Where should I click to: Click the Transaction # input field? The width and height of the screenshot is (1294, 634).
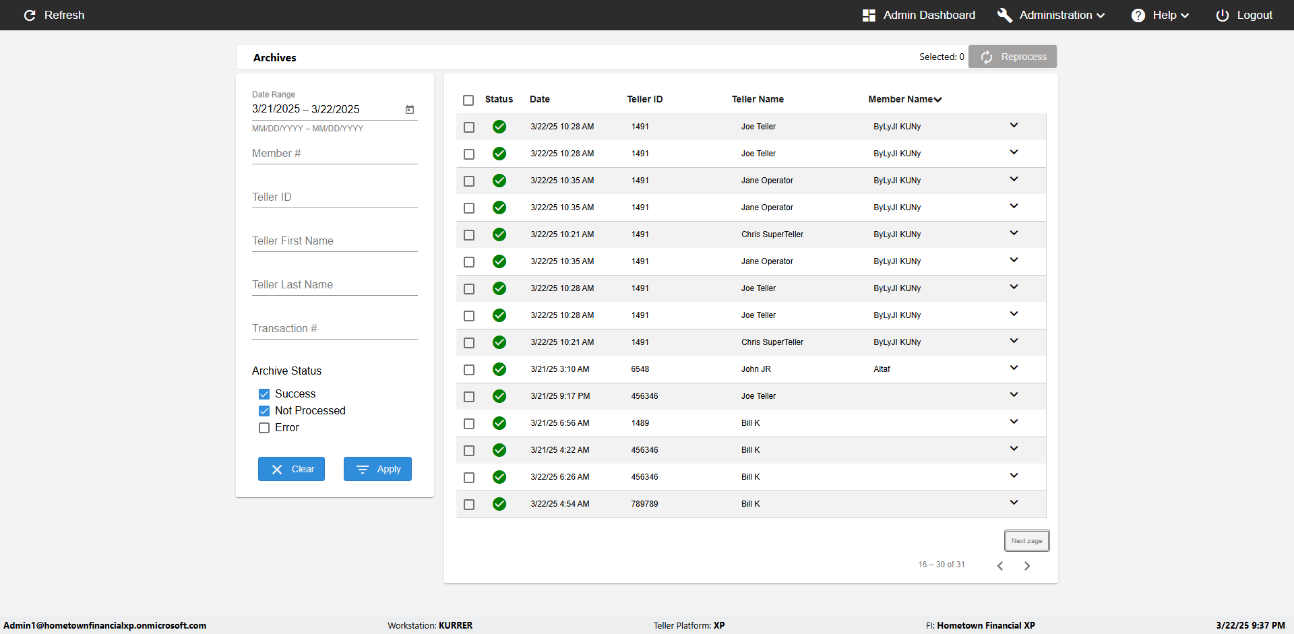pyautogui.click(x=334, y=329)
